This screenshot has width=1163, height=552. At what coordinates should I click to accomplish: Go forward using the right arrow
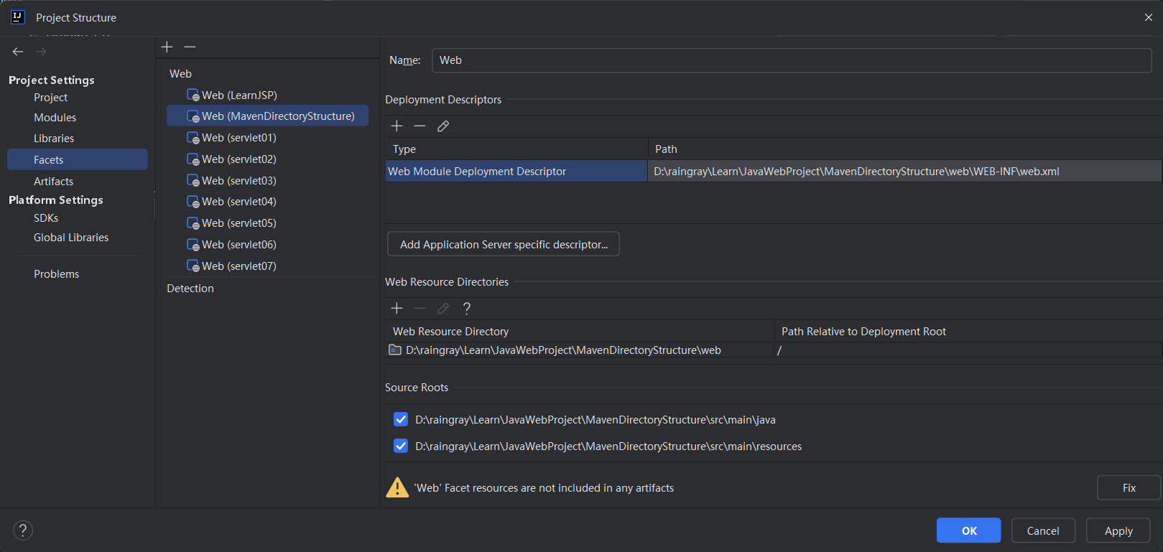(x=41, y=52)
